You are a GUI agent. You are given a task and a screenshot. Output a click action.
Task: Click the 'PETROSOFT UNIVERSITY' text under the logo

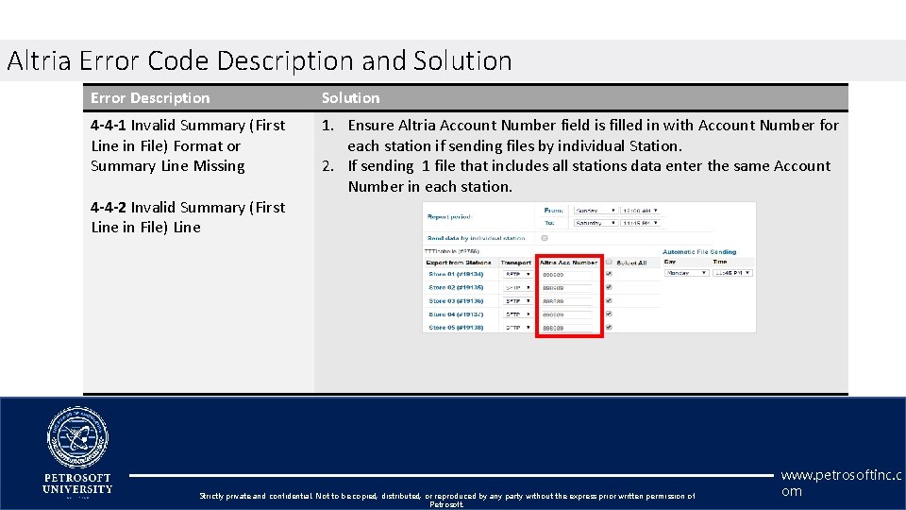coord(77,484)
